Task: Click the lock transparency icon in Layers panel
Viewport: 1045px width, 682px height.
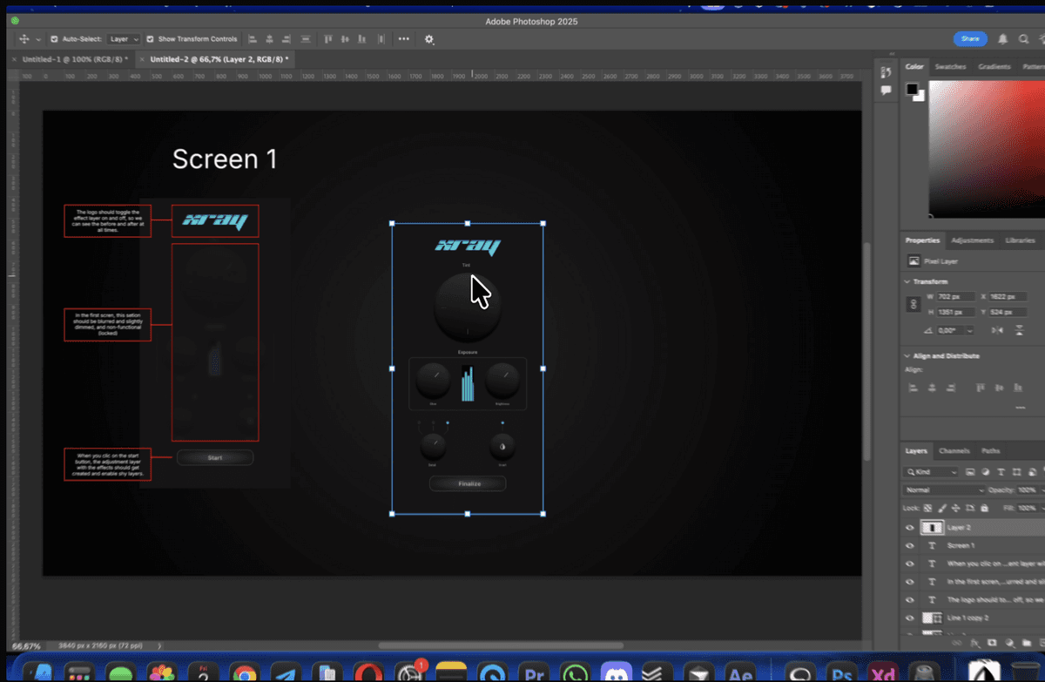Action: click(x=928, y=508)
